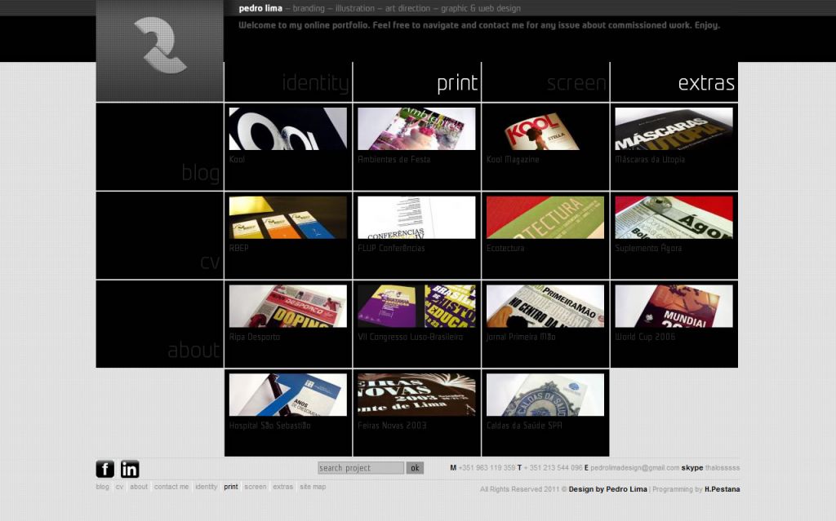Image resolution: width=836 pixels, height=521 pixels.
Task: Open the about side menu item
Action: (x=193, y=351)
